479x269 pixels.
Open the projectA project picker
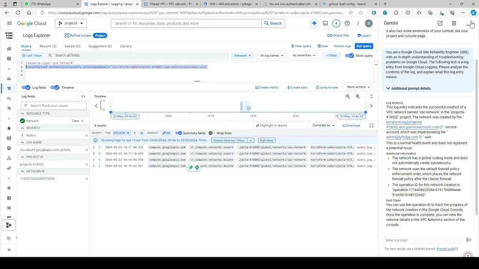click(71, 23)
